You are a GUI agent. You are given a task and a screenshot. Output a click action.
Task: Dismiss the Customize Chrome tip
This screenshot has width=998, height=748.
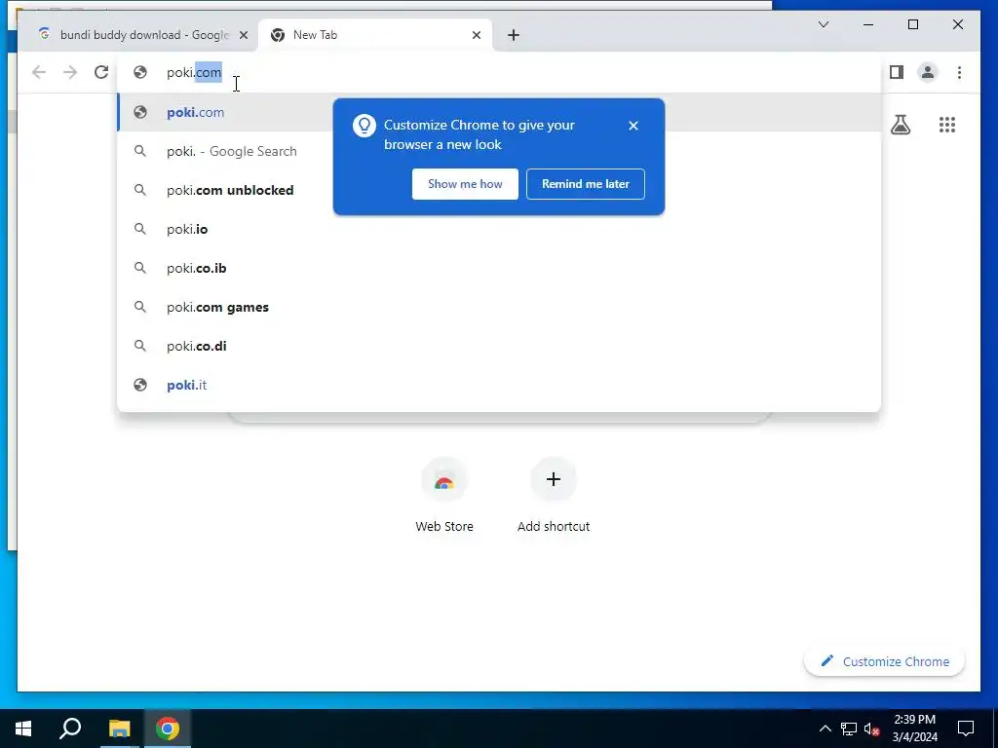click(x=633, y=126)
